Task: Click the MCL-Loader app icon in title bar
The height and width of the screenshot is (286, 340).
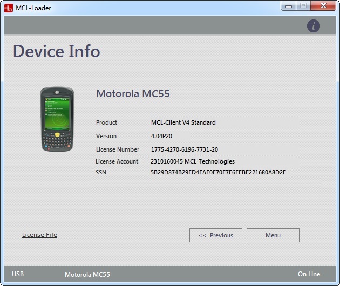Action: pos(9,8)
